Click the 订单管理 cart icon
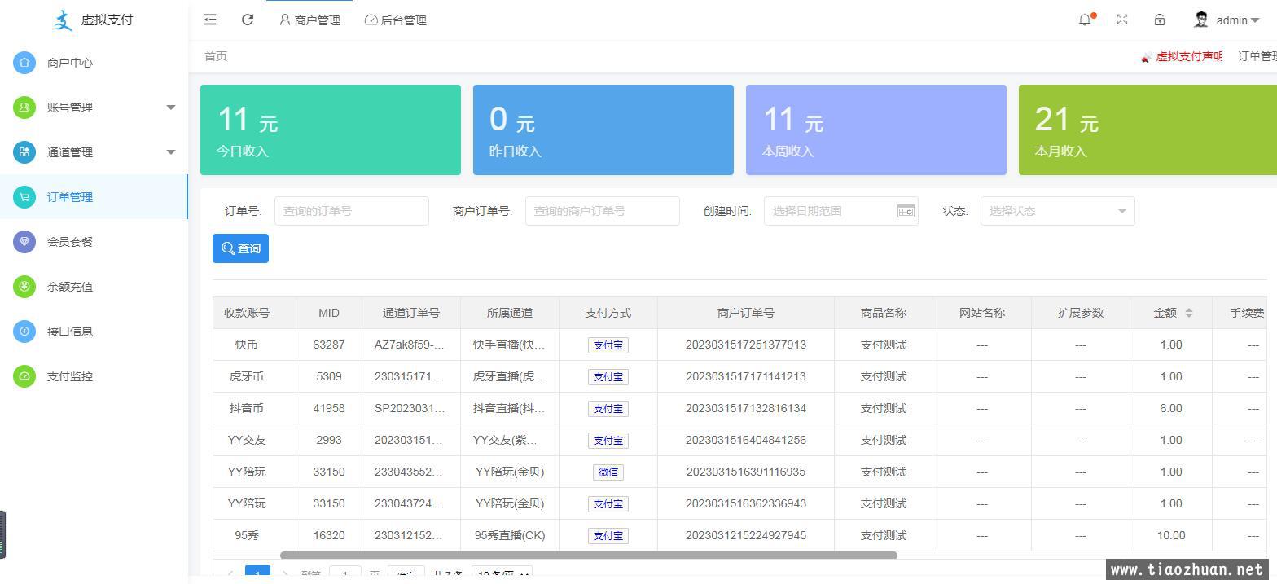The width and height of the screenshot is (1277, 584). [24, 197]
